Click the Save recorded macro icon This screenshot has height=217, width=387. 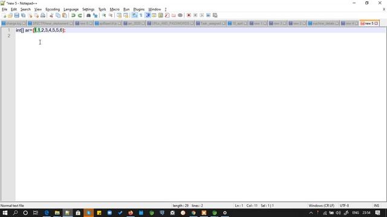[215, 16]
